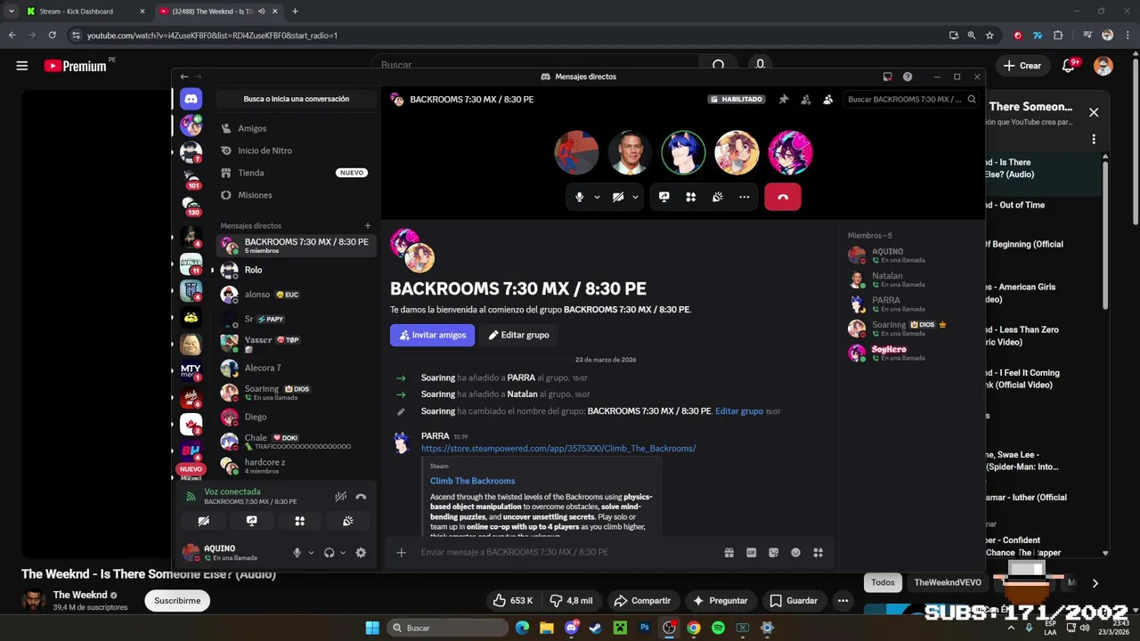The width and height of the screenshot is (1140, 641).
Task: Click the 'Busca o inicia una conversación' search
Action: [296, 99]
